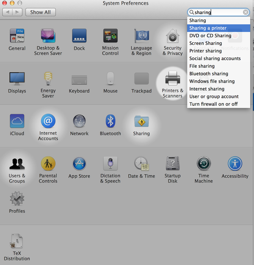
Task: Choose 'Internet sharing' suggestion
Action: (x=218, y=89)
